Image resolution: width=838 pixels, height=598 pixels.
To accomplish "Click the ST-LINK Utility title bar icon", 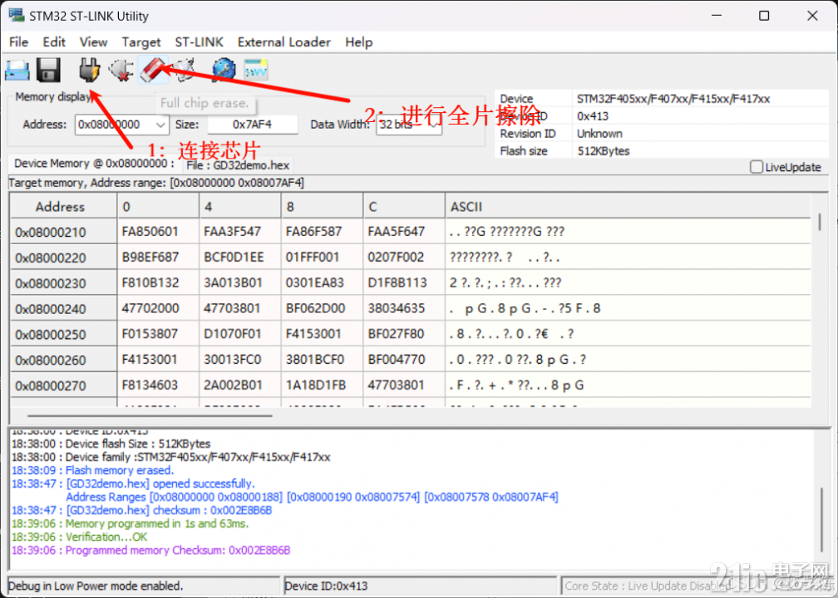I will 16,15.
